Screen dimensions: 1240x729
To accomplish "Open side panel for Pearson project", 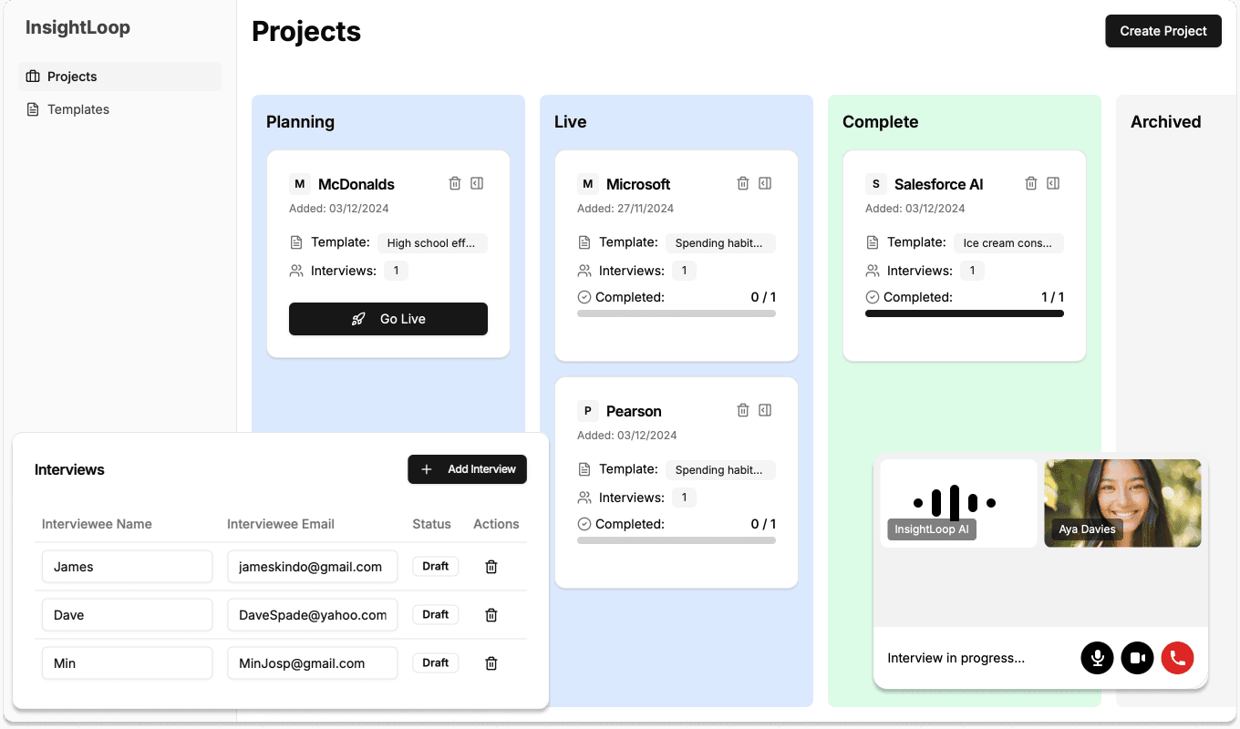I will tap(765, 410).
